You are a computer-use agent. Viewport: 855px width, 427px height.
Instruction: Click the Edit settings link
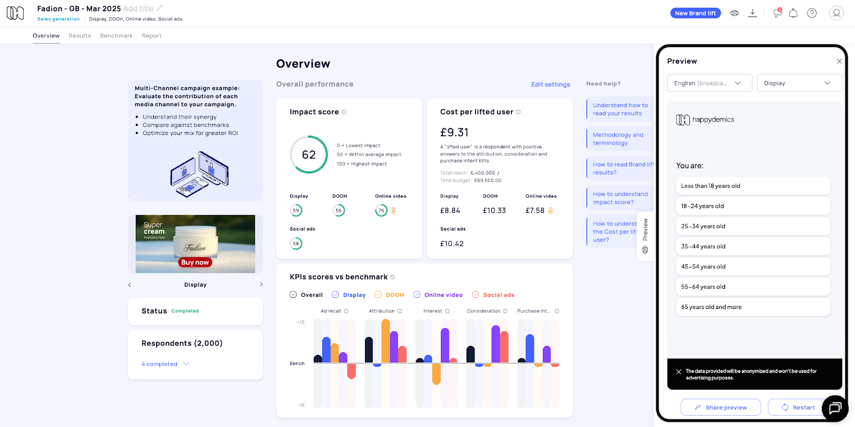[x=550, y=84]
